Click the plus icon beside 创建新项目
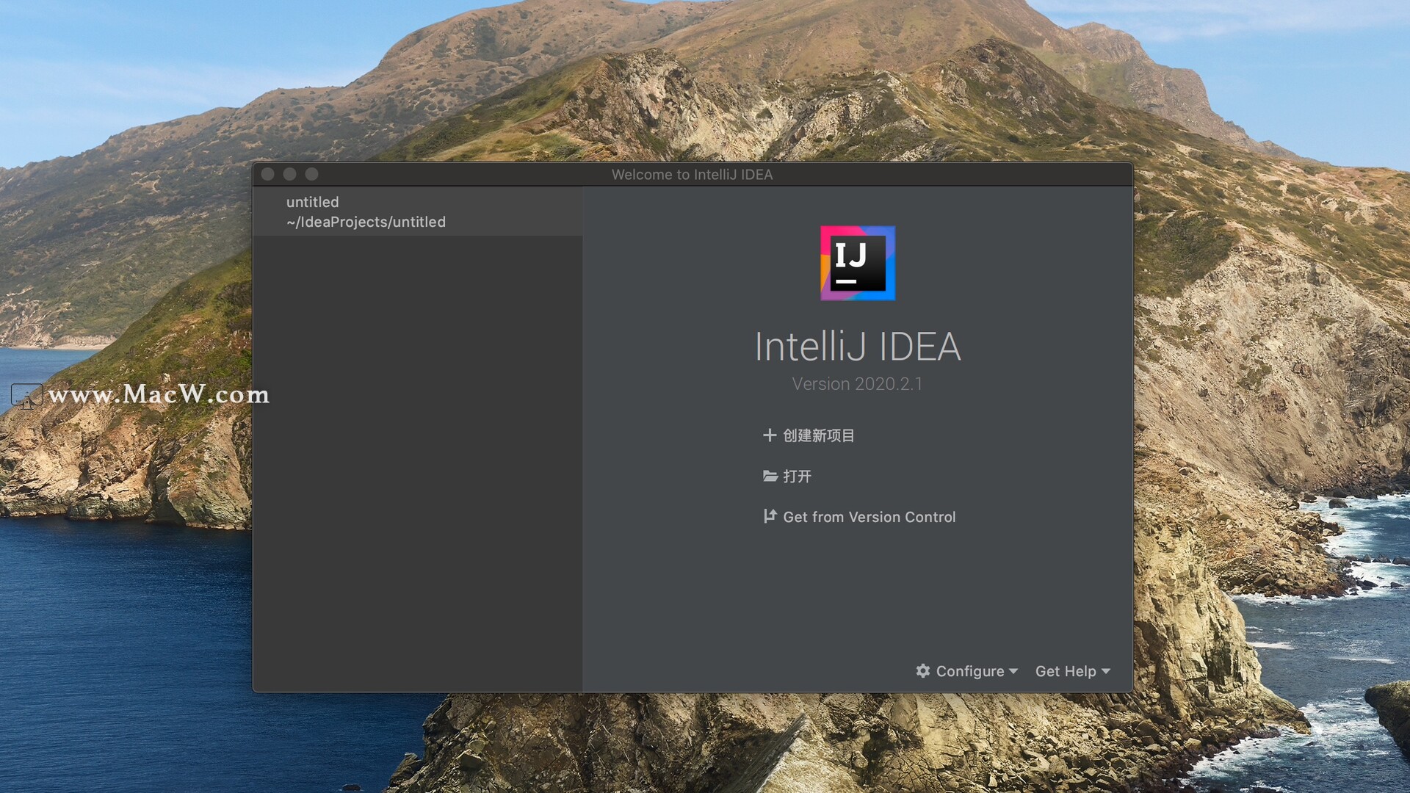Viewport: 1410px width, 793px height. coord(769,435)
